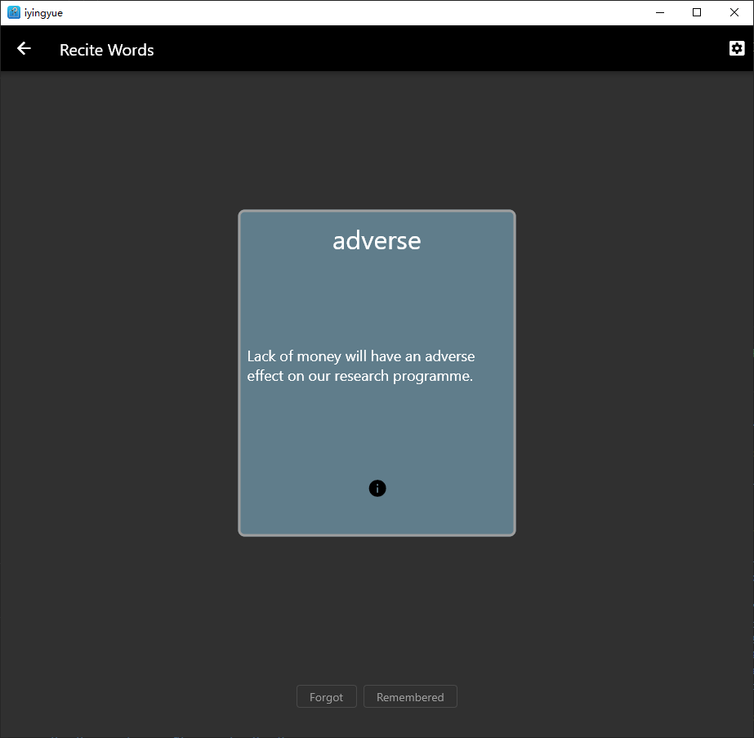Viewport: 754px width, 738px height.
Task: Click the "Recite Words" page title
Action: [x=107, y=50]
